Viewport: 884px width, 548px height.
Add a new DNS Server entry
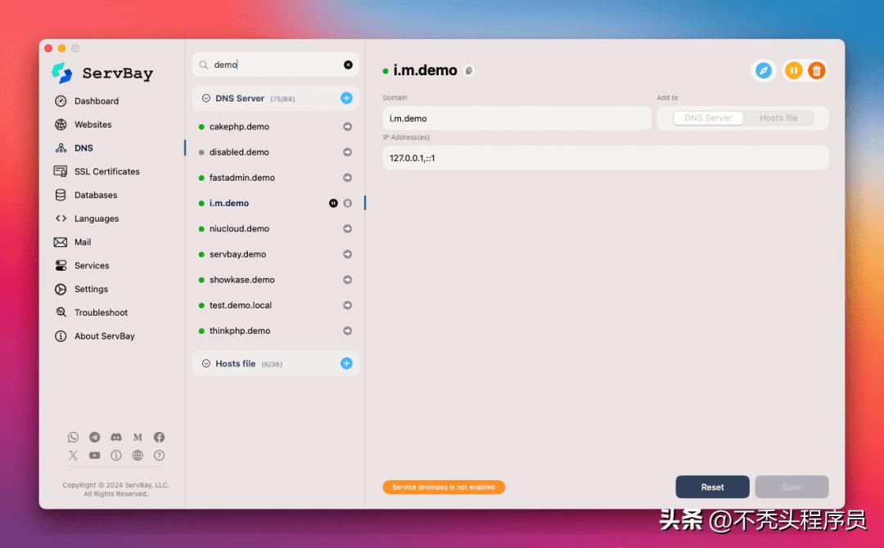click(x=346, y=98)
